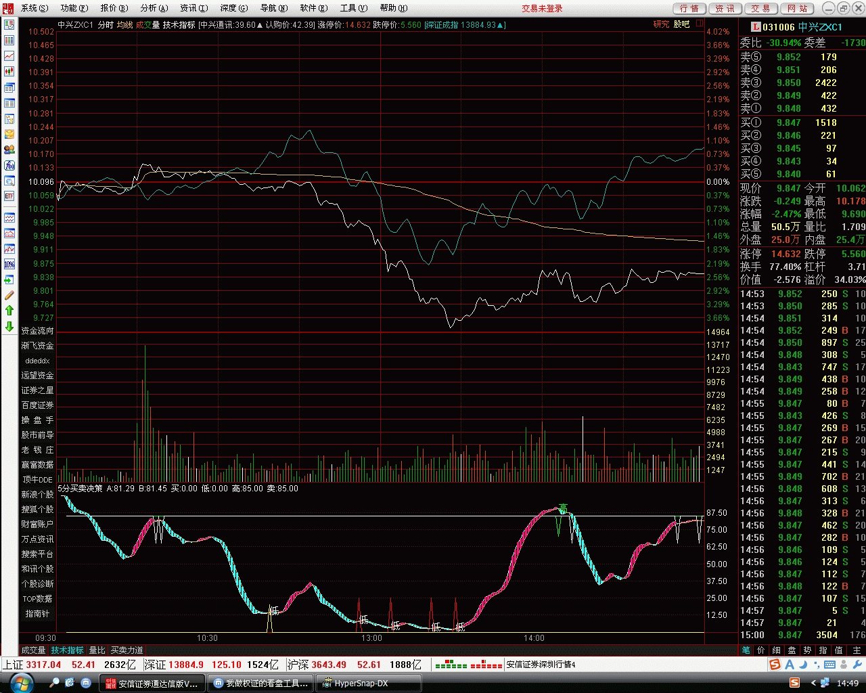Toggle Sogou Chinese/English A mode icon
Screen dimensions: 866x693
pos(790,665)
